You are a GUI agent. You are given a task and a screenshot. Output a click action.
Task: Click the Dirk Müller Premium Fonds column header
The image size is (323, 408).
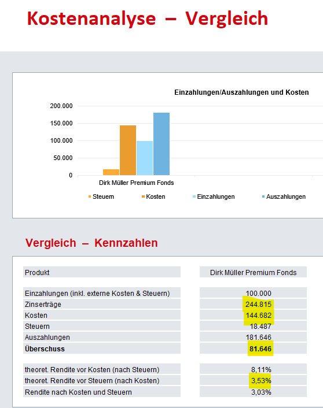[x=253, y=272]
